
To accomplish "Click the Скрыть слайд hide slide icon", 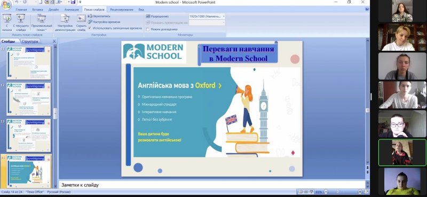I will pos(81,22).
